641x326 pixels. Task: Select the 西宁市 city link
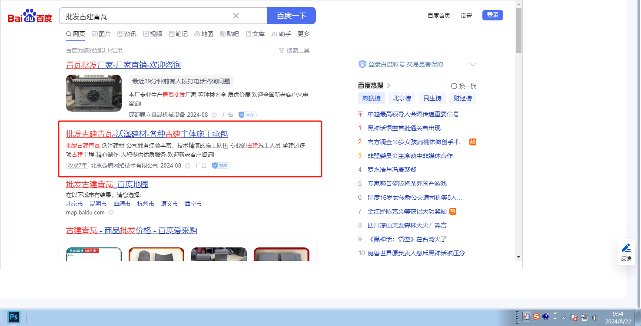193,204
